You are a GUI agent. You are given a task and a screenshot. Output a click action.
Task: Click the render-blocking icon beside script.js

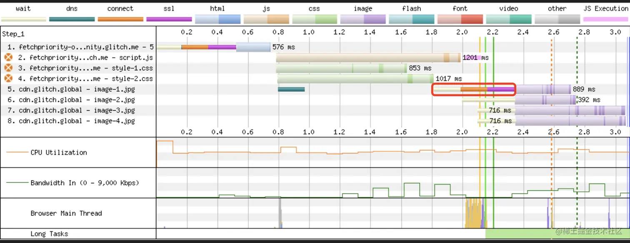tap(8, 57)
